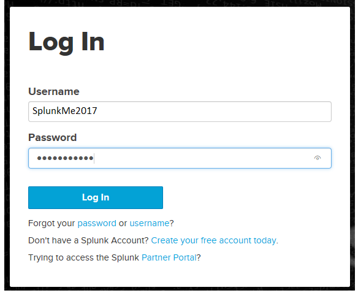Screen dimensions: 358x293
Task: Open the Partner Portal link
Action: pos(169,257)
